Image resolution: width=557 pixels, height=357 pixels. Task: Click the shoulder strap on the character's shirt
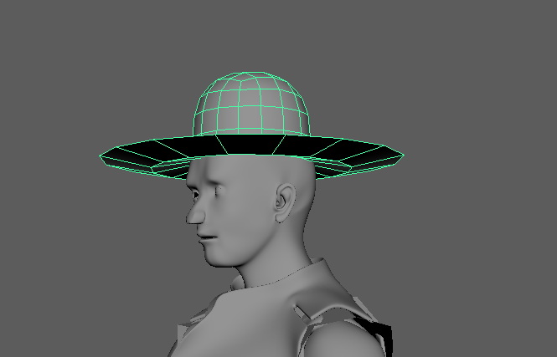[302, 313]
